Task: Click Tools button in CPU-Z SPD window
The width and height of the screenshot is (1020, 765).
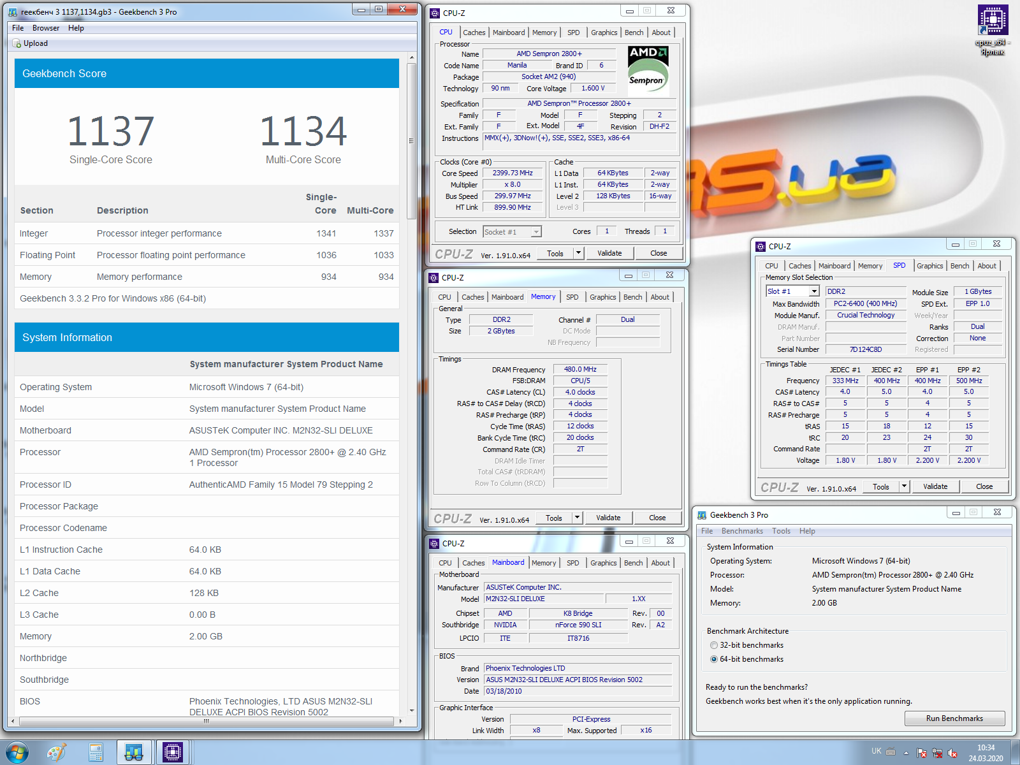Action: 881,486
